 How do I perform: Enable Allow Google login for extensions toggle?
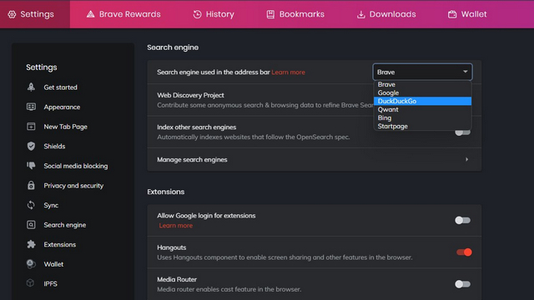point(462,220)
